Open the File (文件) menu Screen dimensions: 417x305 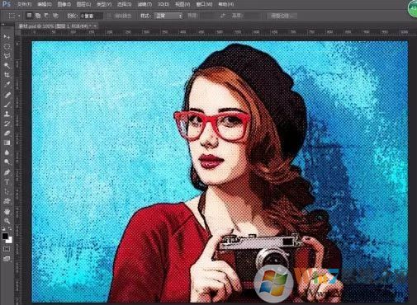[x=24, y=4]
